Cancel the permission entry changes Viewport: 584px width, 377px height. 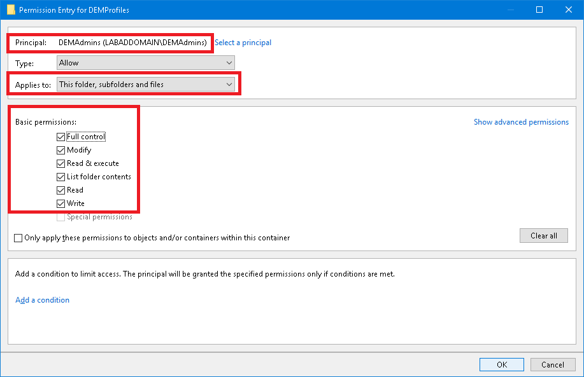point(553,364)
